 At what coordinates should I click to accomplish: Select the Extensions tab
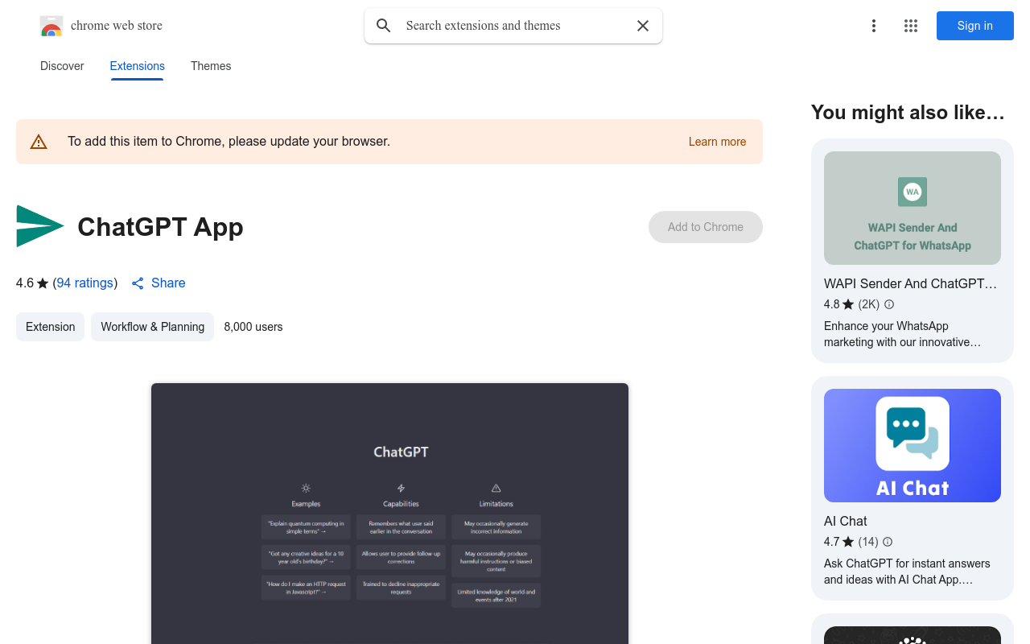point(137,66)
